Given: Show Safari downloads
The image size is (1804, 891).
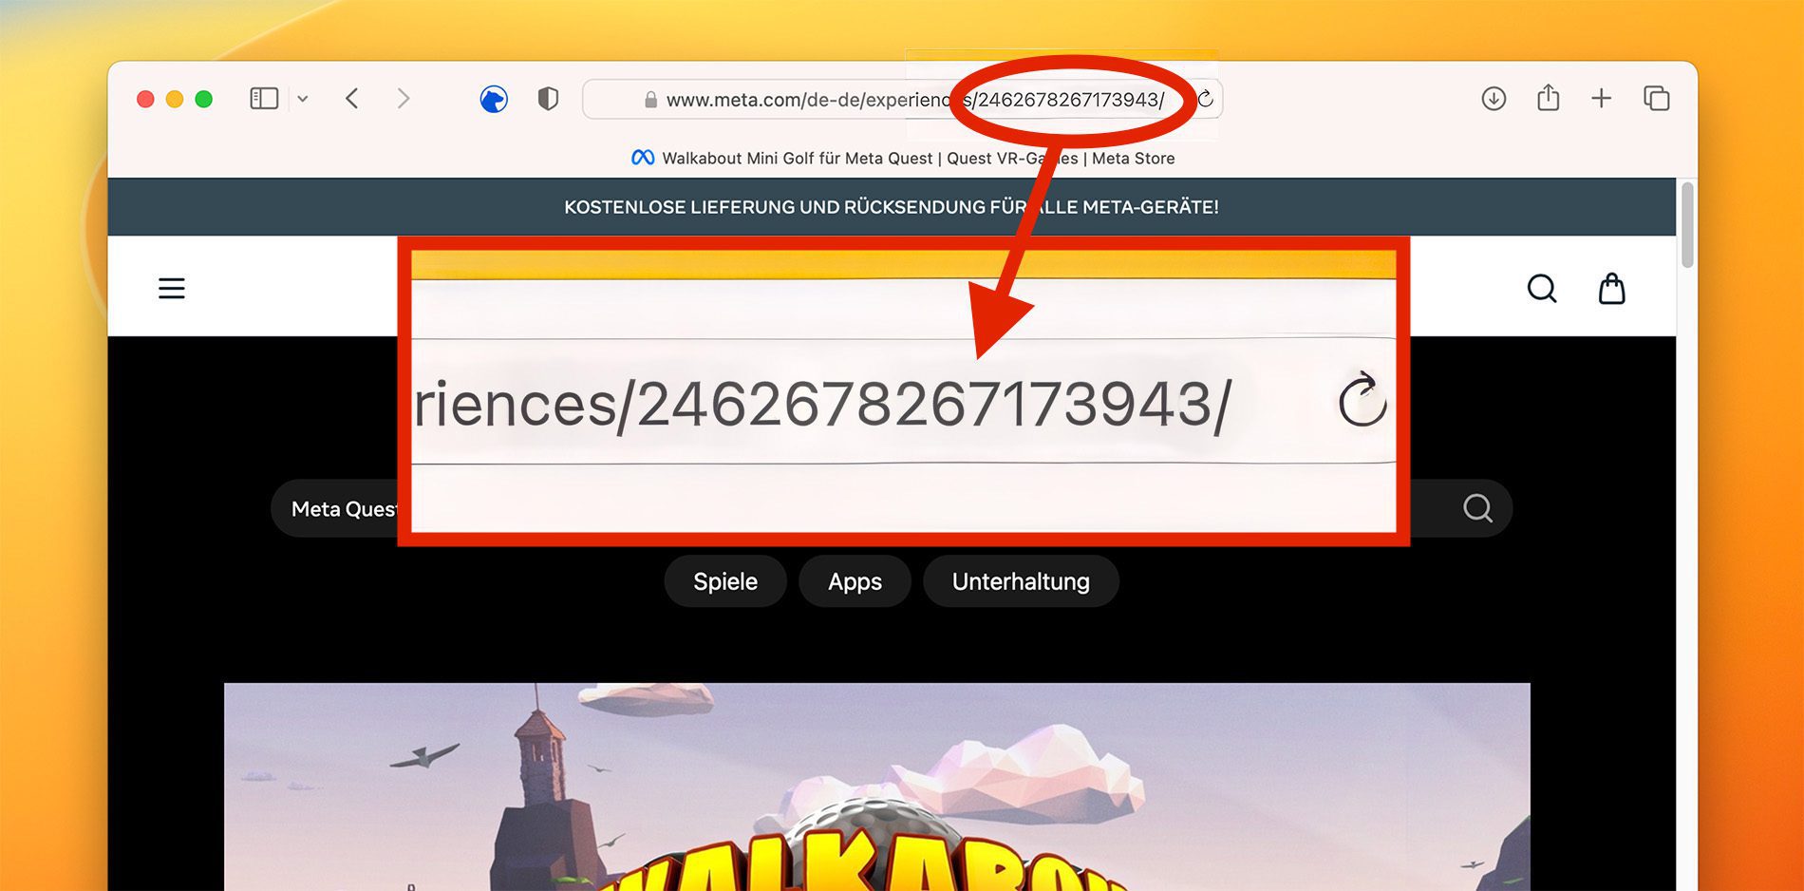Looking at the screenshot, I should [1494, 99].
